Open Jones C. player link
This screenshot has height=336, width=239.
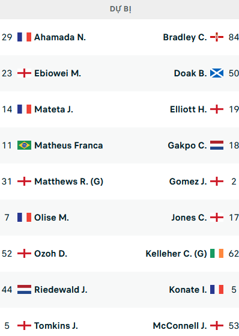coord(189,218)
